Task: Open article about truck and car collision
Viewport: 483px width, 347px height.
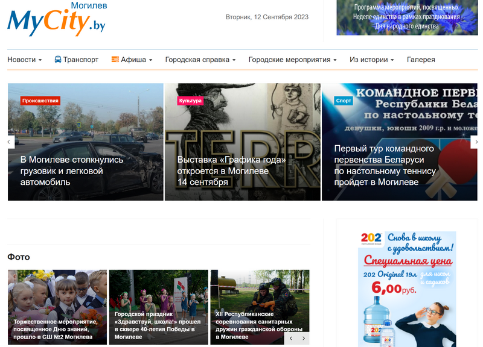Action: click(72, 170)
